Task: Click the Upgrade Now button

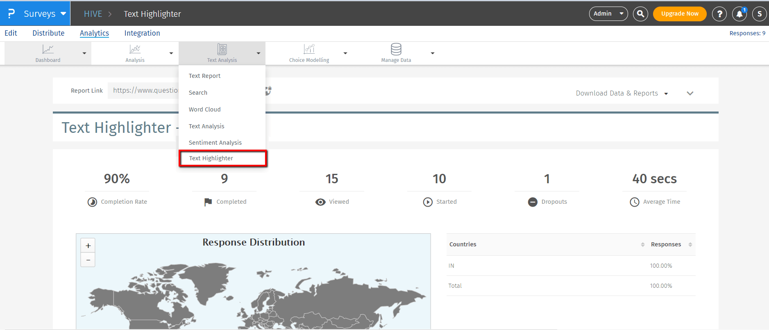Action: [680, 14]
